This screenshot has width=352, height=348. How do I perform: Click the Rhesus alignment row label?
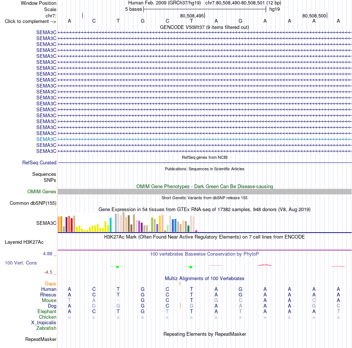(x=48, y=295)
